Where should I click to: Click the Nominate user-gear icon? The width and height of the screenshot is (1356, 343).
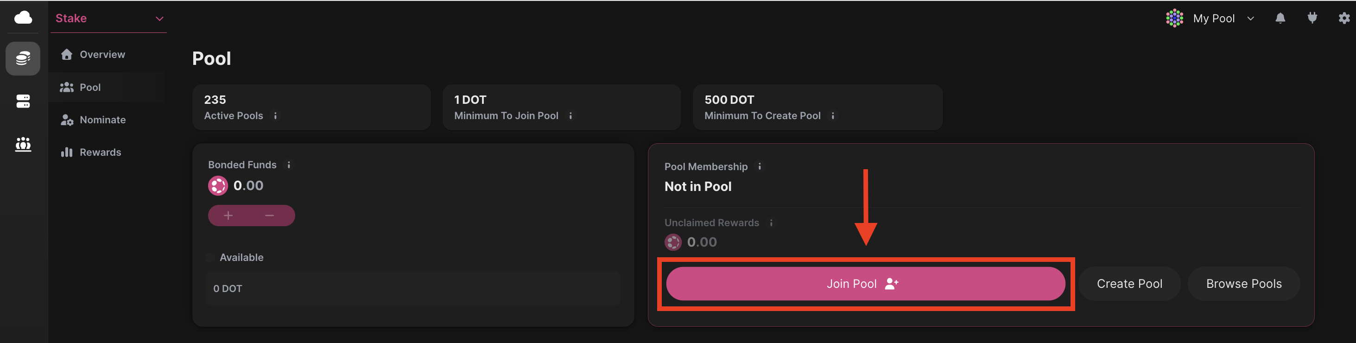[x=67, y=120]
